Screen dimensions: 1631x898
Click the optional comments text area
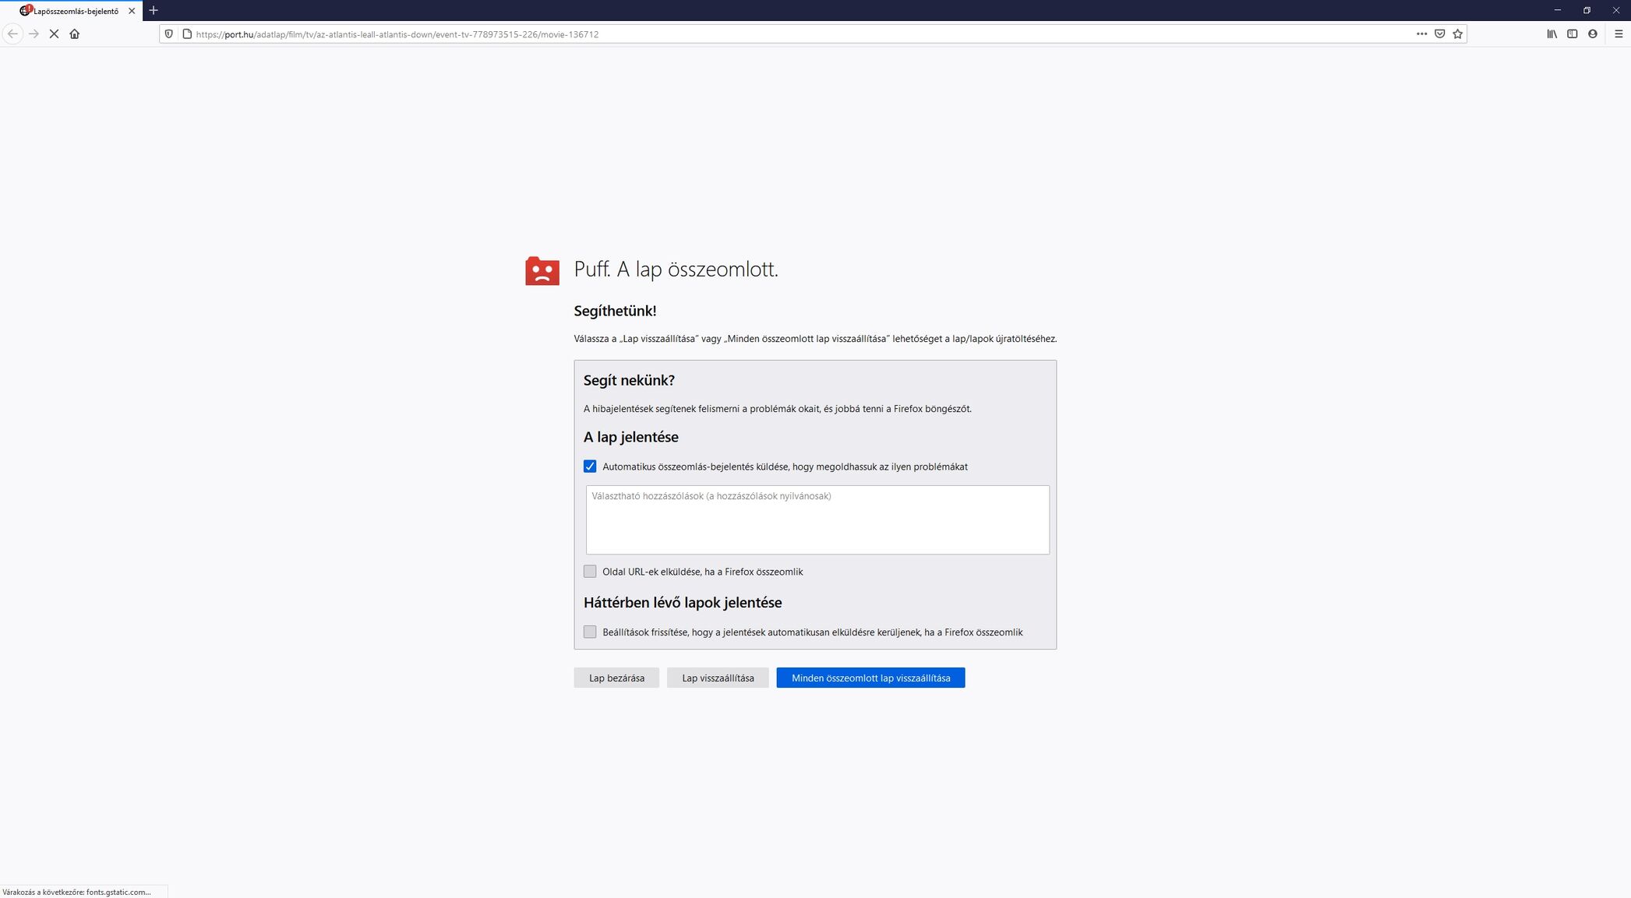pos(817,519)
